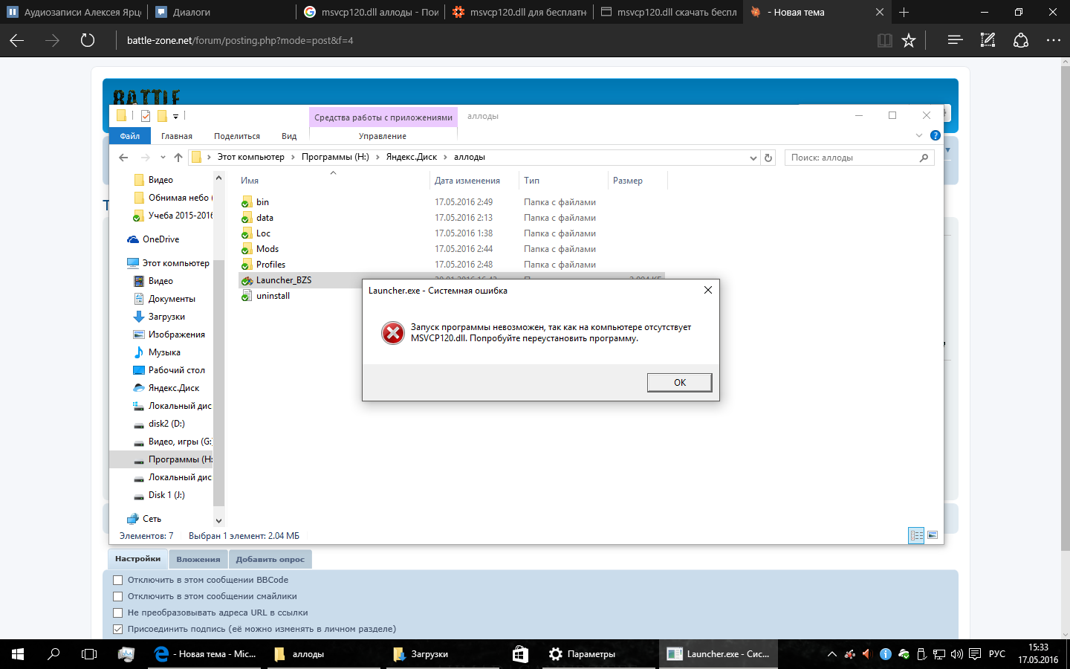The height and width of the screenshot is (669, 1070).
Task: Open Edge reading view icon
Action: 884,40
